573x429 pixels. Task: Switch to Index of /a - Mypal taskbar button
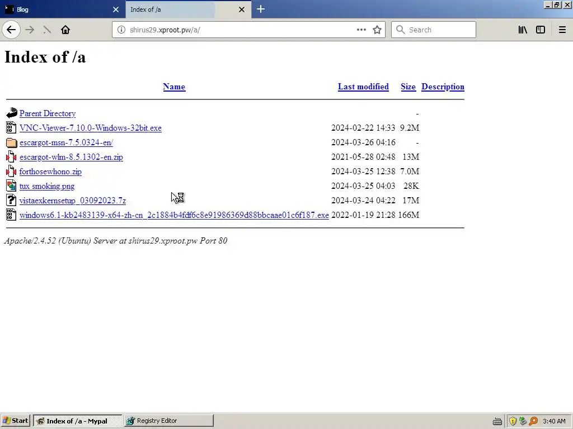(x=77, y=421)
